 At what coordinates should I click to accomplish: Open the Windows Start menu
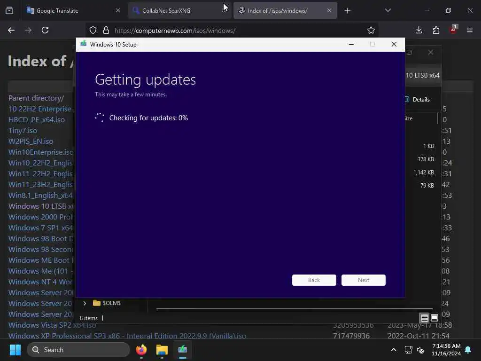tap(15, 350)
